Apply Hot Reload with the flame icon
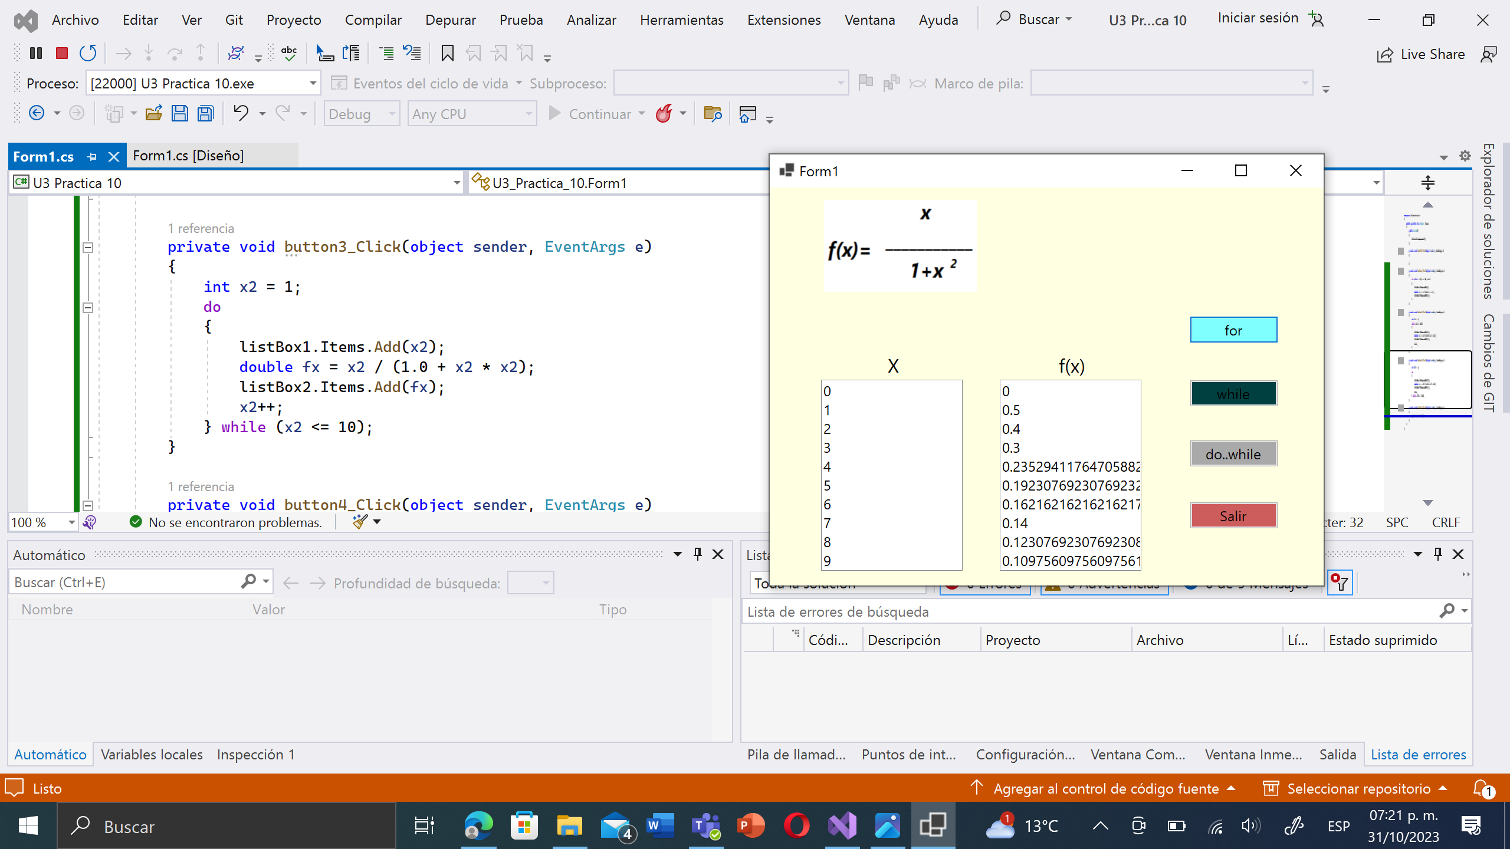The width and height of the screenshot is (1510, 849). (x=665, y=113)
